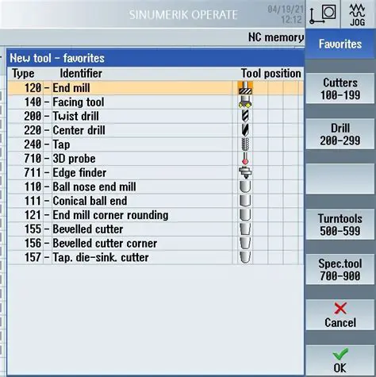Viewport: 376px width, 377px height.
Task: Open the machine operating area icon
Action: pos(323,14)
